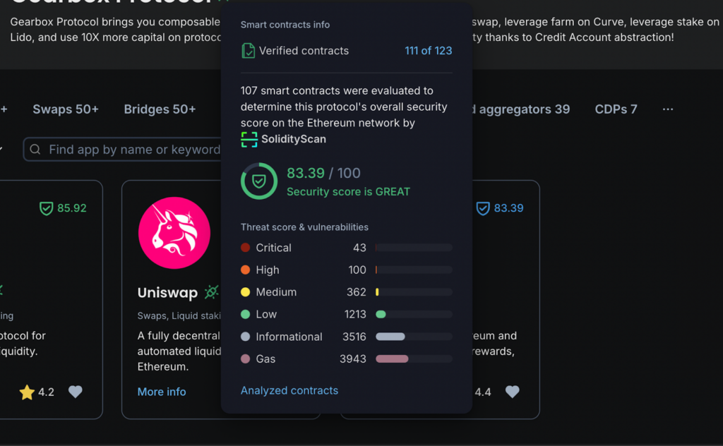Viewport: 723px width, 446px height.
Task: Select the SolidityScan logo icon
Action: point(249,139)
